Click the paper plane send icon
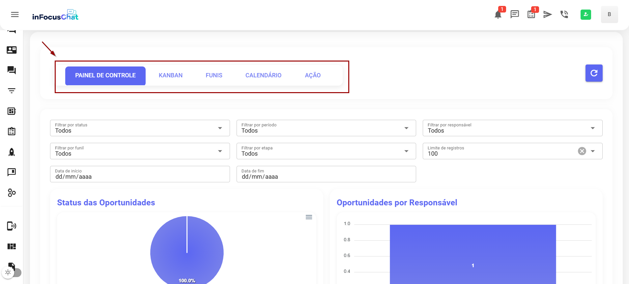The height and width of the screenshot is (284, 629). [547, 14]
